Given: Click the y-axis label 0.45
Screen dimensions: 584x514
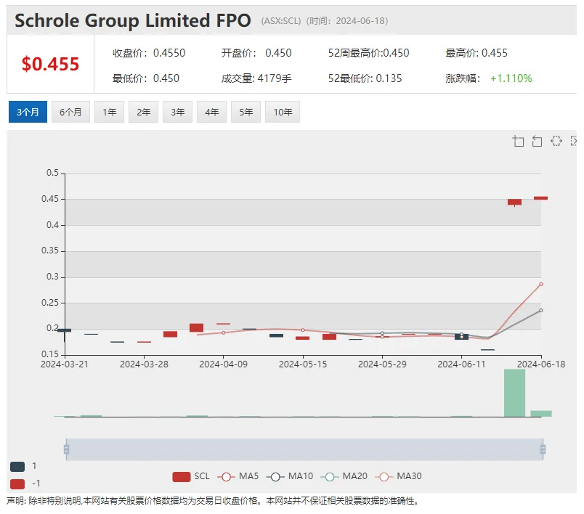Looking at the screenshot, I should point(50,199).
